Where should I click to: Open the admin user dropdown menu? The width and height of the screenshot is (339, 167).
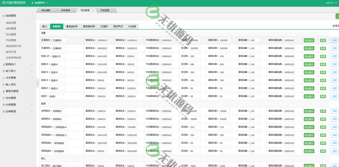(331, 3)
